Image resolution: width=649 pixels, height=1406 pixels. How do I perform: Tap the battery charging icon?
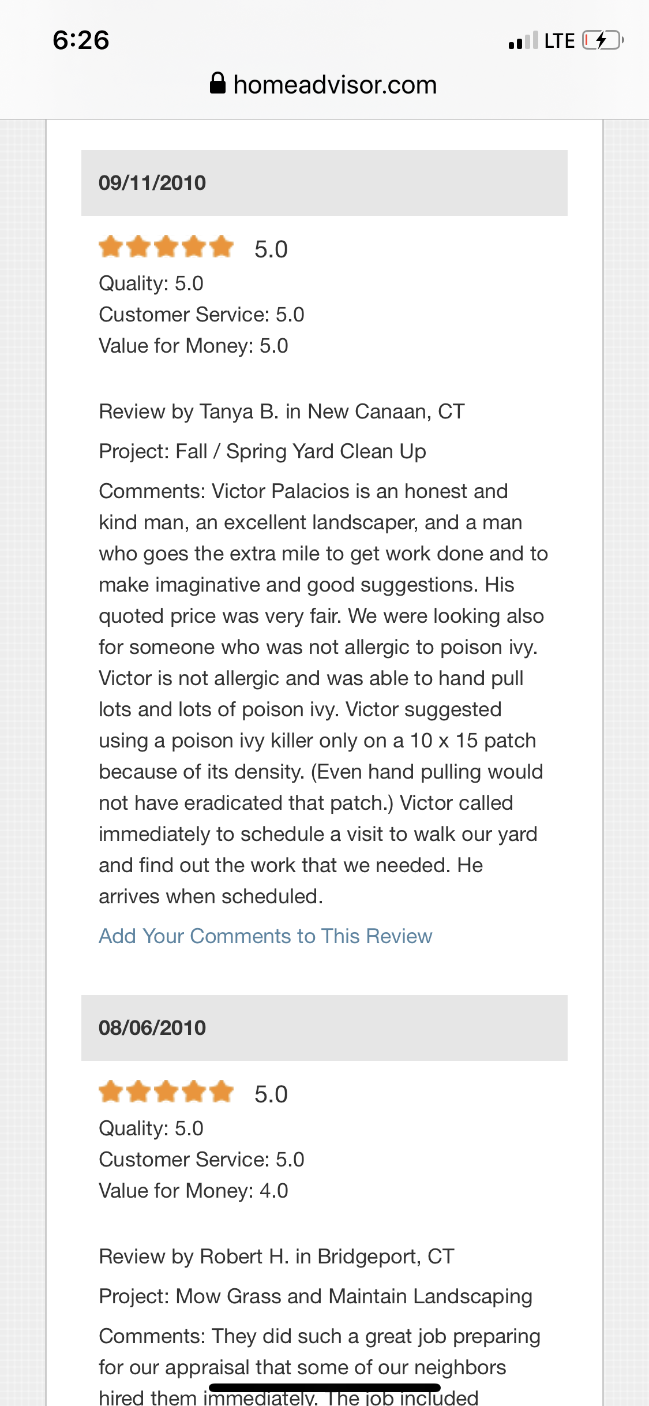coord(603,40)
